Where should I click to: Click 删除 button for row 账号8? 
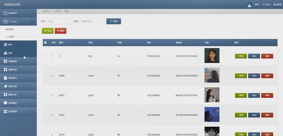coord(267,76)
